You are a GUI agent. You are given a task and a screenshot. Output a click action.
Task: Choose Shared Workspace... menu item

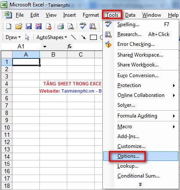coord(141,55)
